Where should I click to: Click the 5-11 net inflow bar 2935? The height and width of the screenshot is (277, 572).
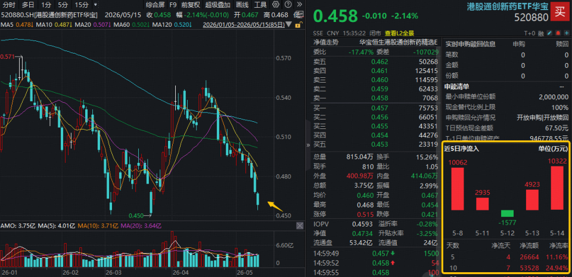[482, 204]
